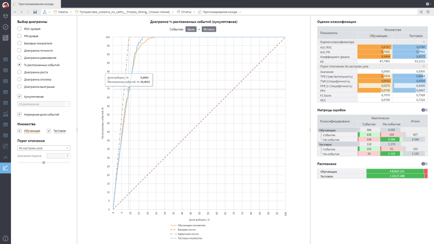The image size is (434, 244).
Task: Choose Диаграмма отклика radio button
Action: click(x=19, y=79)
